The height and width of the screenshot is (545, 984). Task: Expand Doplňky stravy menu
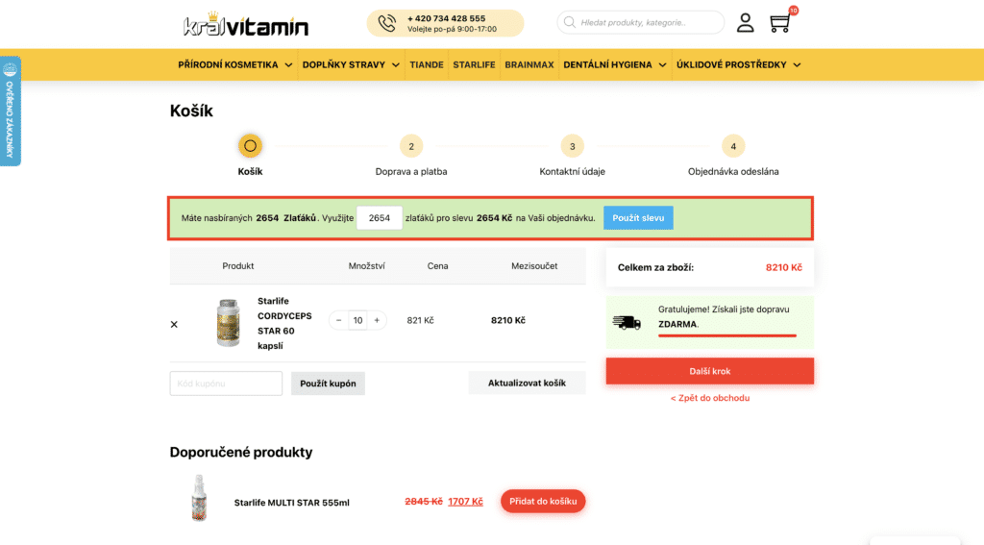pyautogui.click(x=351, y=64)
